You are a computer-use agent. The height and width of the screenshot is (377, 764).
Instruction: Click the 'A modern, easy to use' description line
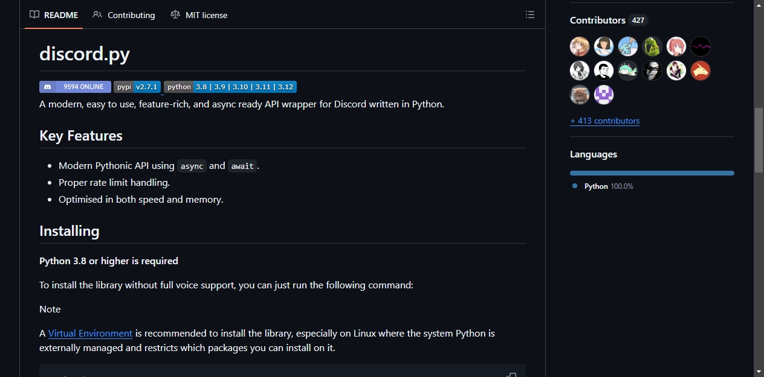(242, 104)
